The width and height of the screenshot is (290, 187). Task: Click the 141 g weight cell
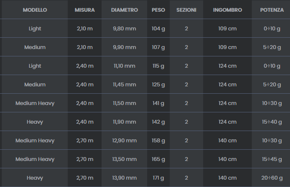point(158,103)
